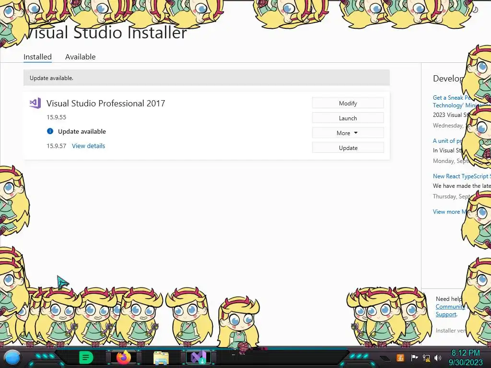Open File Explorer from the taskbar
Screen dimensions: 491x368
pyautogui.click(x=161, y=358)
